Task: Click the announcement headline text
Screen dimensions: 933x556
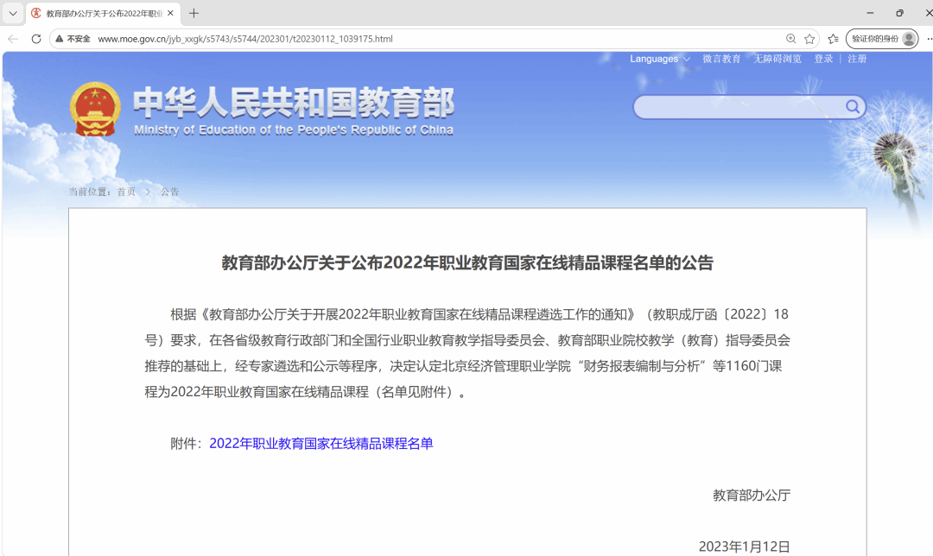Action: point(467,262)
